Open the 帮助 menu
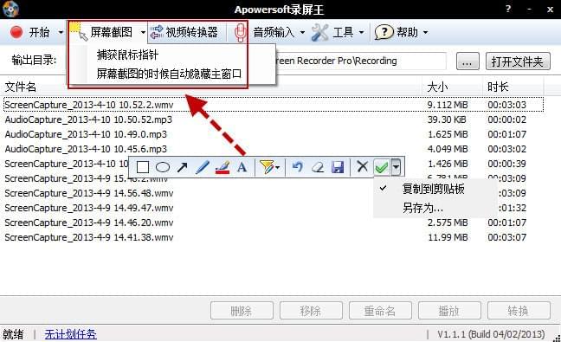 (401, 32)
